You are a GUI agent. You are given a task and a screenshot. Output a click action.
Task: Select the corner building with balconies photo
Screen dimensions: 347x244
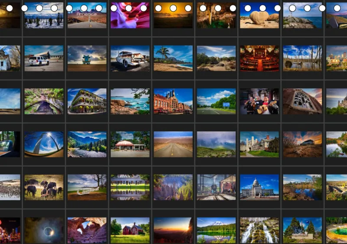pyautogui.click(x=87, y=101)
